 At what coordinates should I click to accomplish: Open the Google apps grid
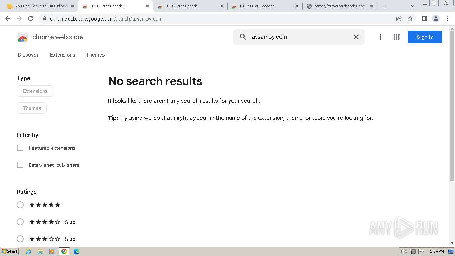click(397, 37)
